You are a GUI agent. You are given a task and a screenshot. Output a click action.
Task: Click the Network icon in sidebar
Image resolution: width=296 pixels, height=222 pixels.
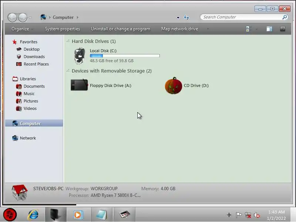click(15, 138)
